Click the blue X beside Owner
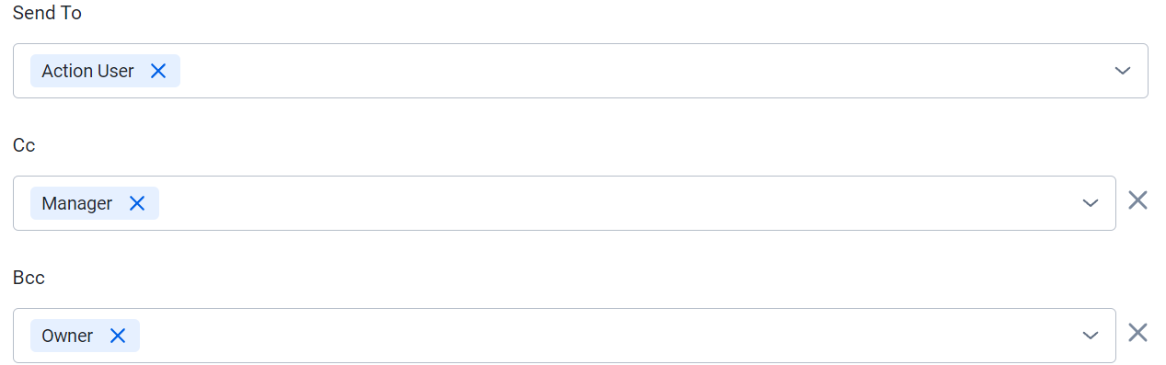The height and width of the screenshot is (365, 1166). (118, 336)
